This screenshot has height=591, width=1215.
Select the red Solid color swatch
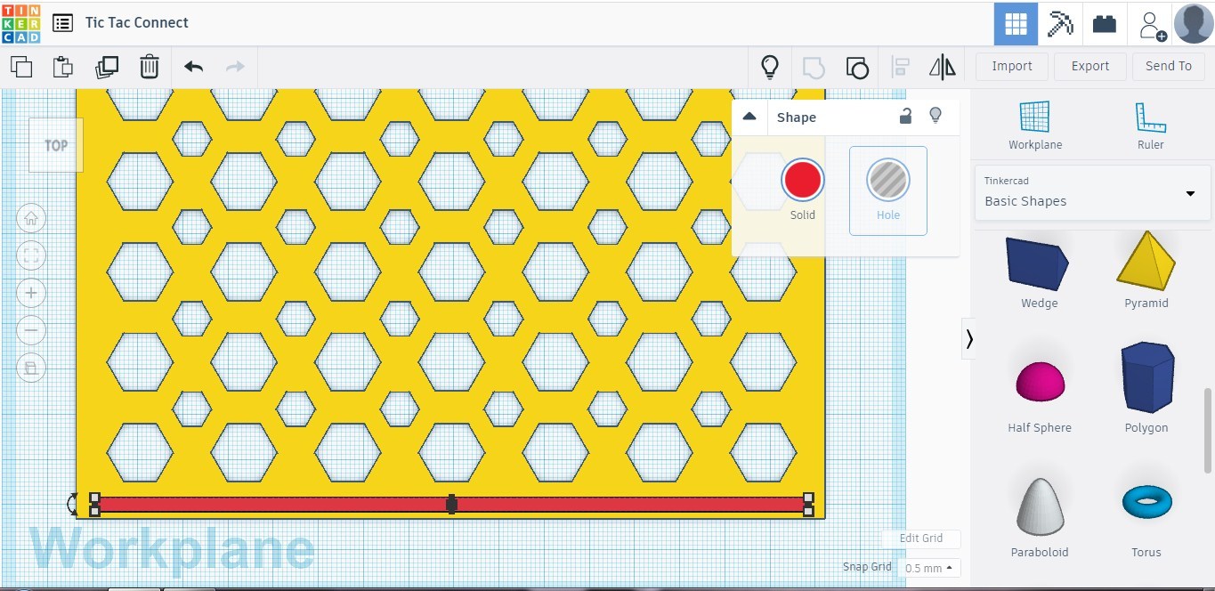click(802, 181)
